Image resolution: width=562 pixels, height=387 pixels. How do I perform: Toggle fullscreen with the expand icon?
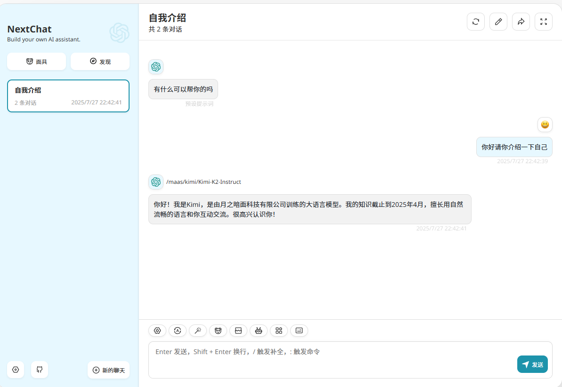point(543,22)
